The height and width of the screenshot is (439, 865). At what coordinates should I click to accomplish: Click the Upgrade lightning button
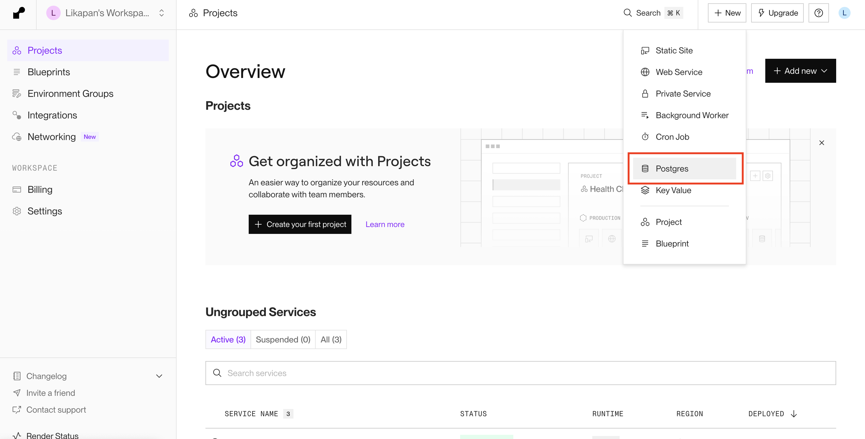pos(777,13)
